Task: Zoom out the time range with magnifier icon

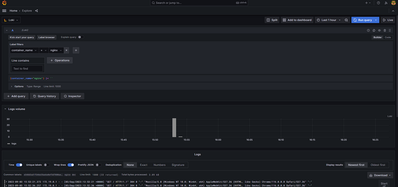Action: [x=346, y=20]
